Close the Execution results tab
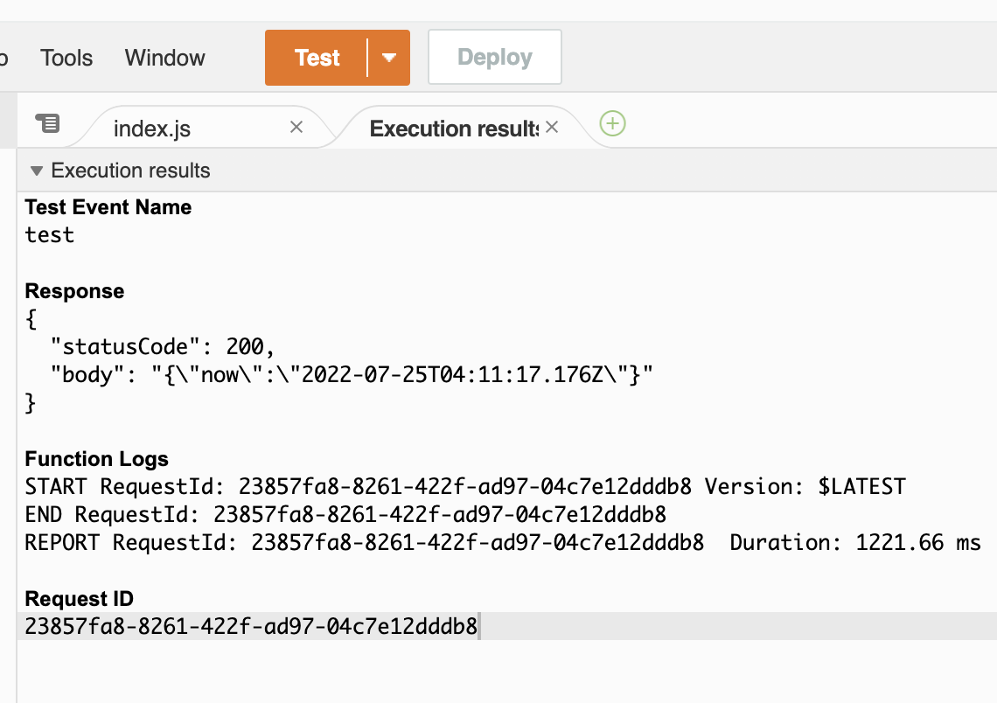The image size is (997, 703). [x=552, y=128]
